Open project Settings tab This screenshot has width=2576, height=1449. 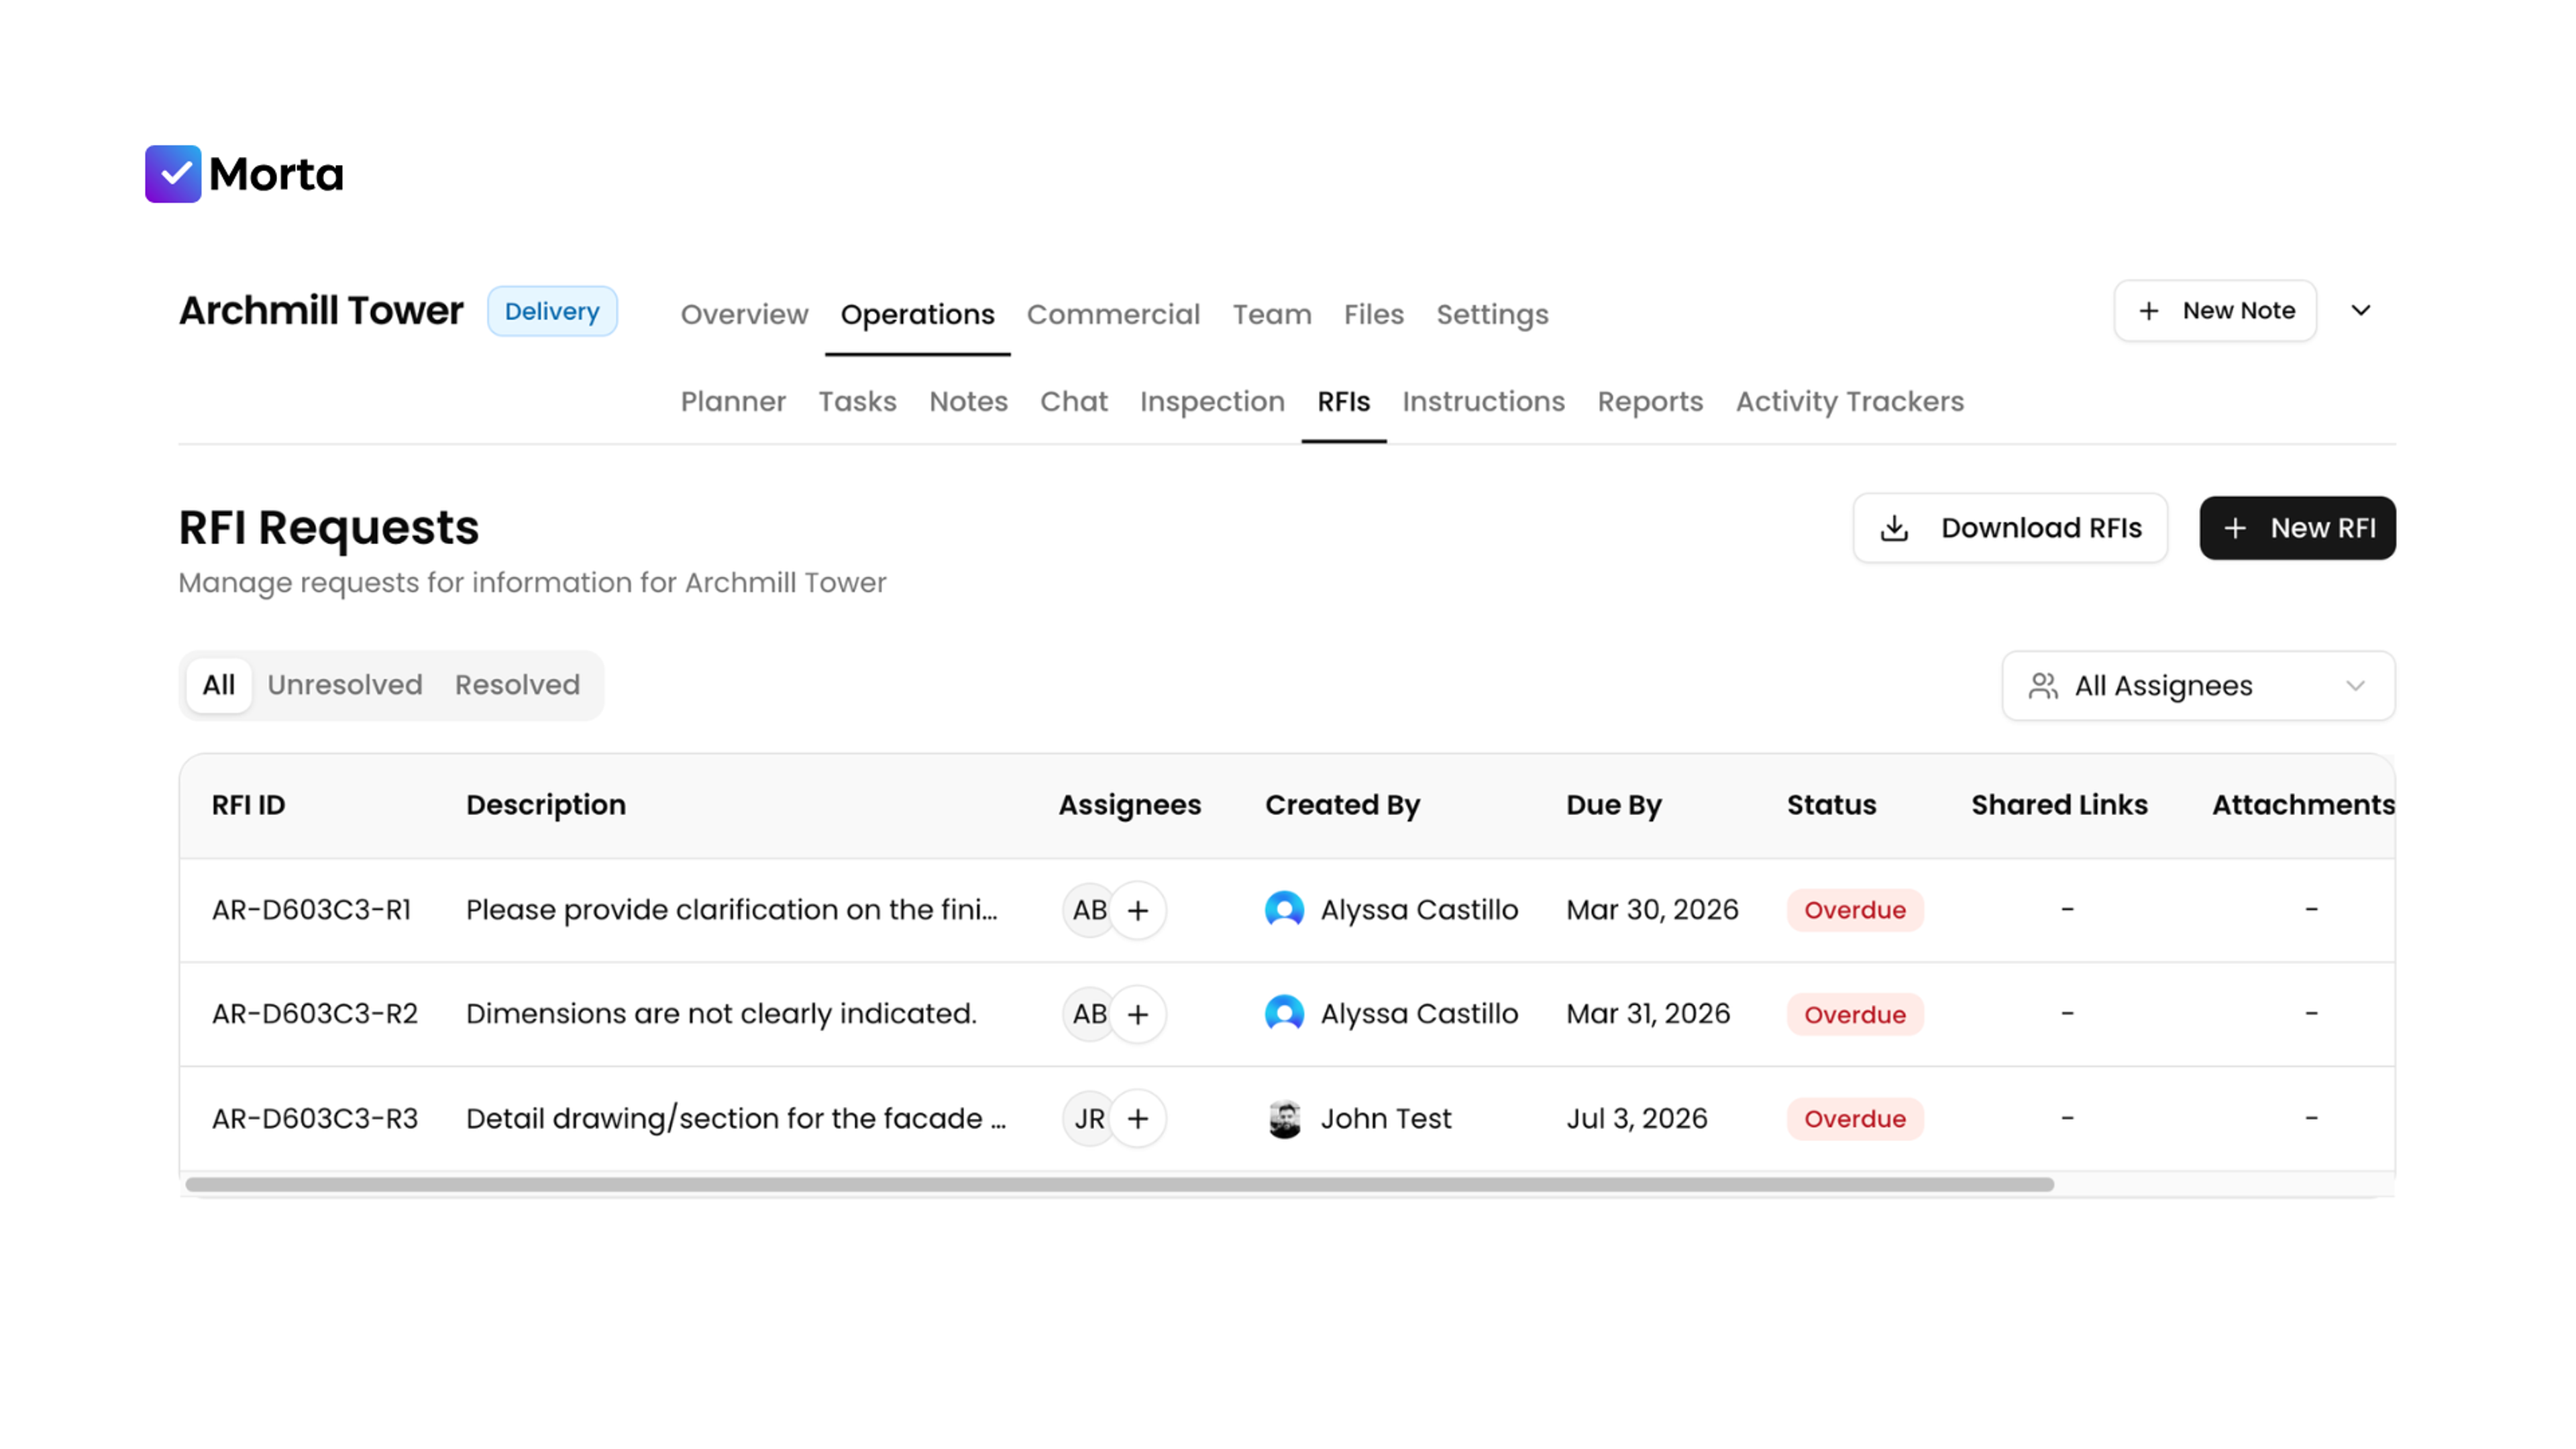tap(1492, 315)
